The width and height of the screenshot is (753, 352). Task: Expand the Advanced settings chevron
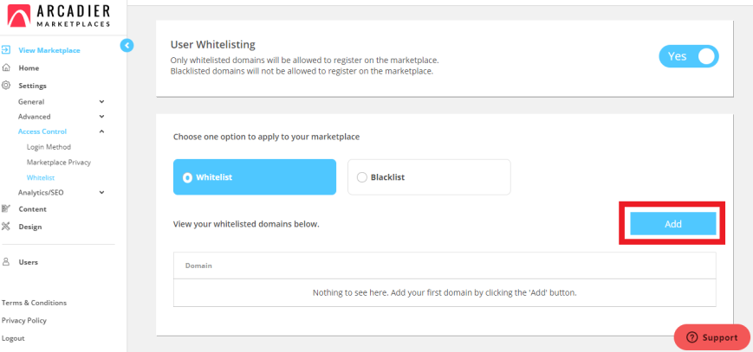(101, 117)
